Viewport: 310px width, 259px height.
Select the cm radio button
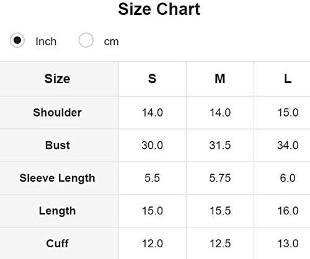(86, 40)
